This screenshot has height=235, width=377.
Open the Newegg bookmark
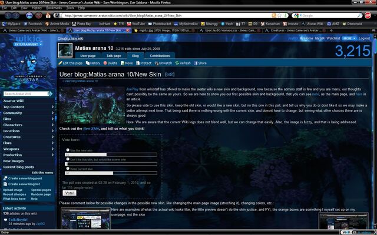210,23
